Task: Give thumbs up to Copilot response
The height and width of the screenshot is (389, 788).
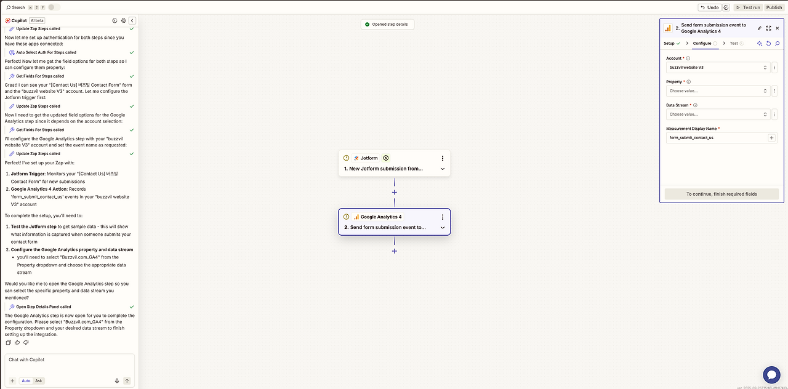Action: point(17,342)
